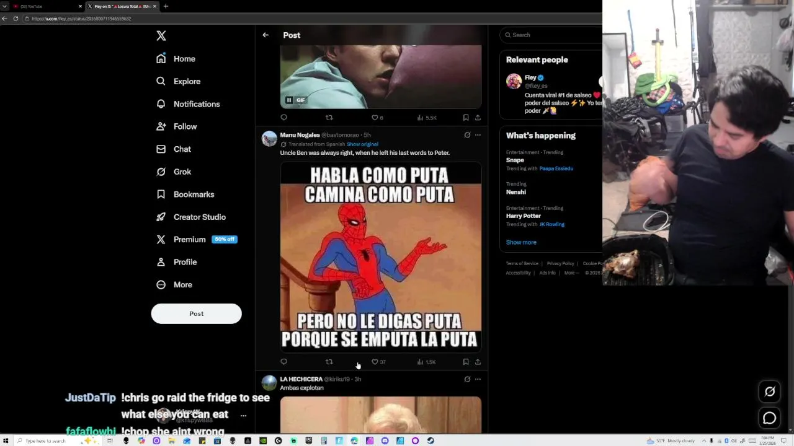Open LA HECHICERA's profile avatar
Viewport: 794px width, 446px height.
(269, 383)
